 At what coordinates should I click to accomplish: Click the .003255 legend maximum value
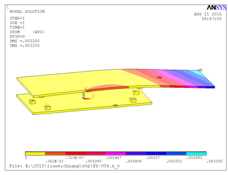tap(214, 161)
